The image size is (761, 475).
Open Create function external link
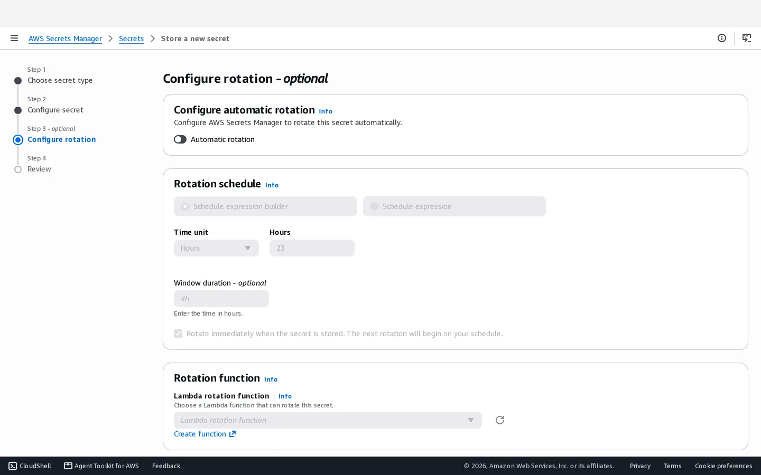point(205,434)
